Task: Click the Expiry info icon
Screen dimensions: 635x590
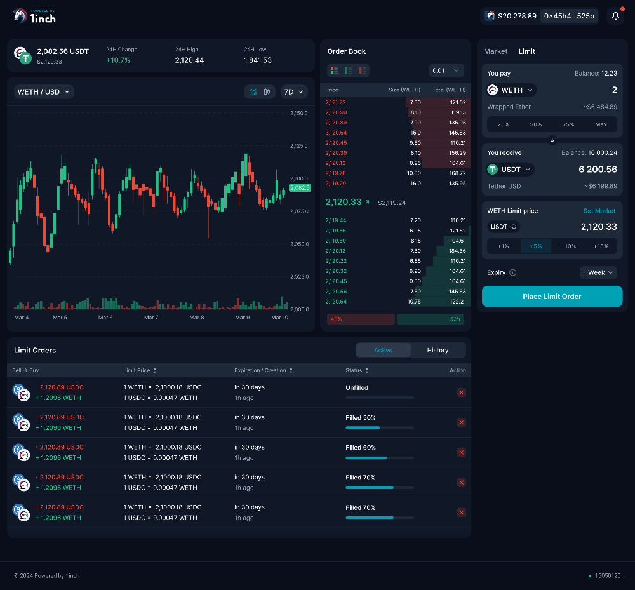Action: pyautogui.click(x=513, y=273)
